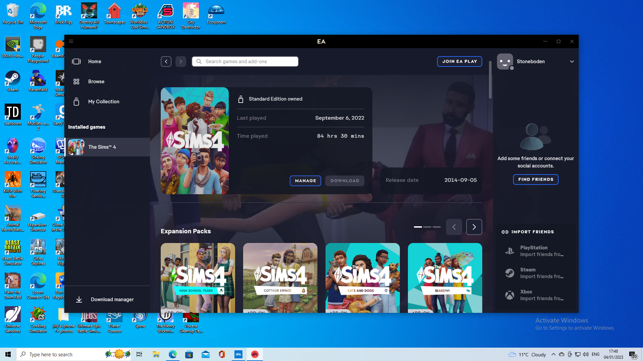Image resolution: width=643 pixels, height=361 pixels.
Task: Open Recycle Bin desktop icon
Action: (x=13, y=14)
